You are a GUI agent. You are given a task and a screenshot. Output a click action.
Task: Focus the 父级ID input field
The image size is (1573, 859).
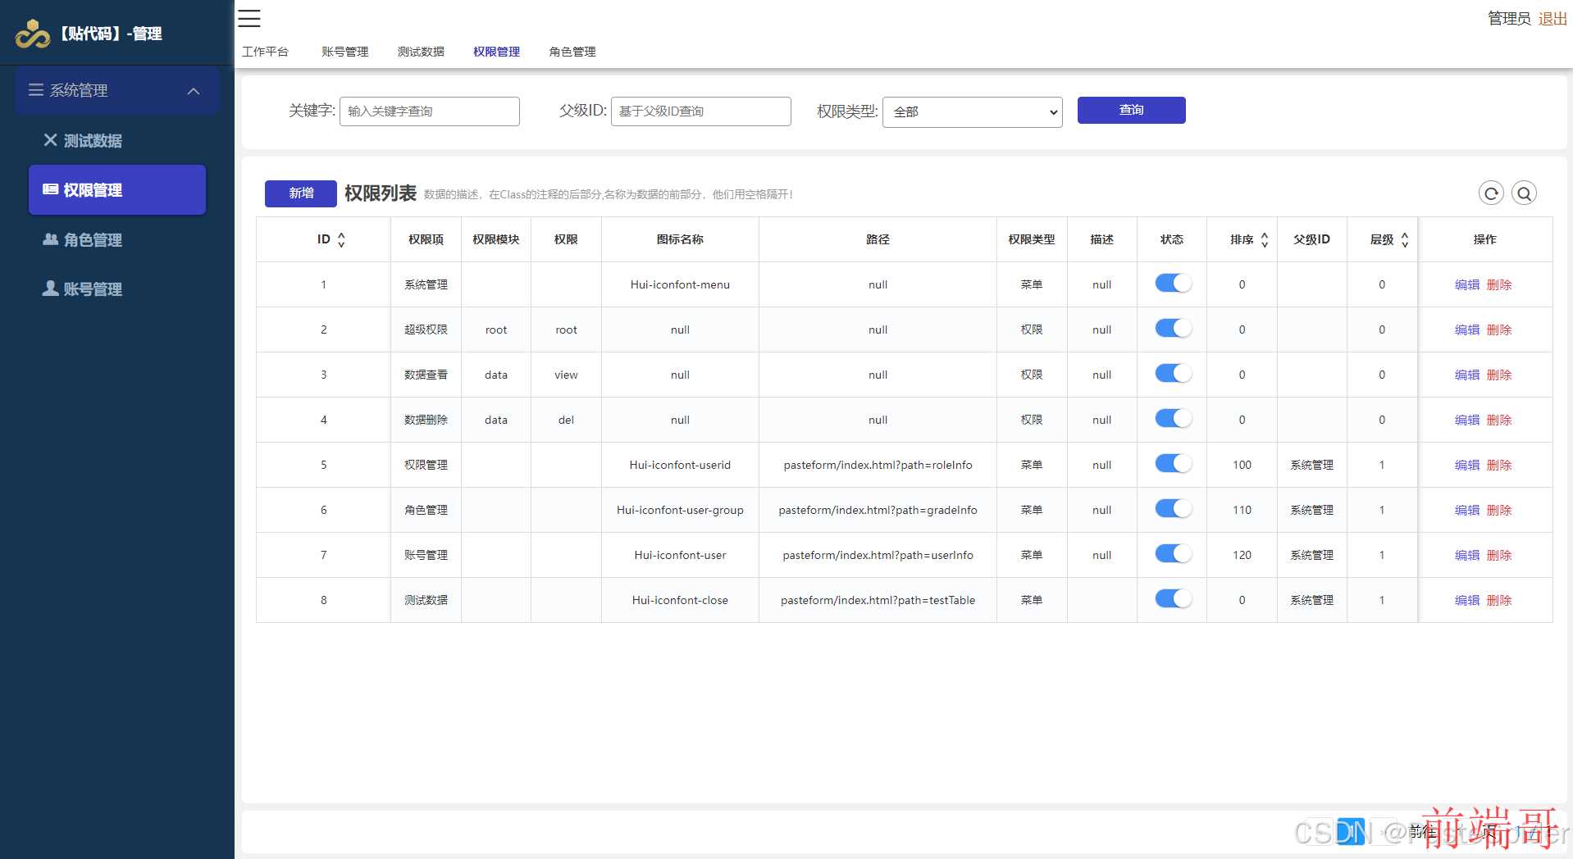click(x=701, y=111)
